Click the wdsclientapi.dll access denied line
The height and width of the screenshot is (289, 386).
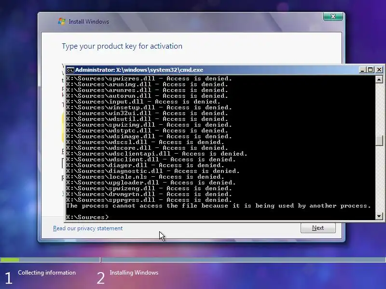point(157,154)
